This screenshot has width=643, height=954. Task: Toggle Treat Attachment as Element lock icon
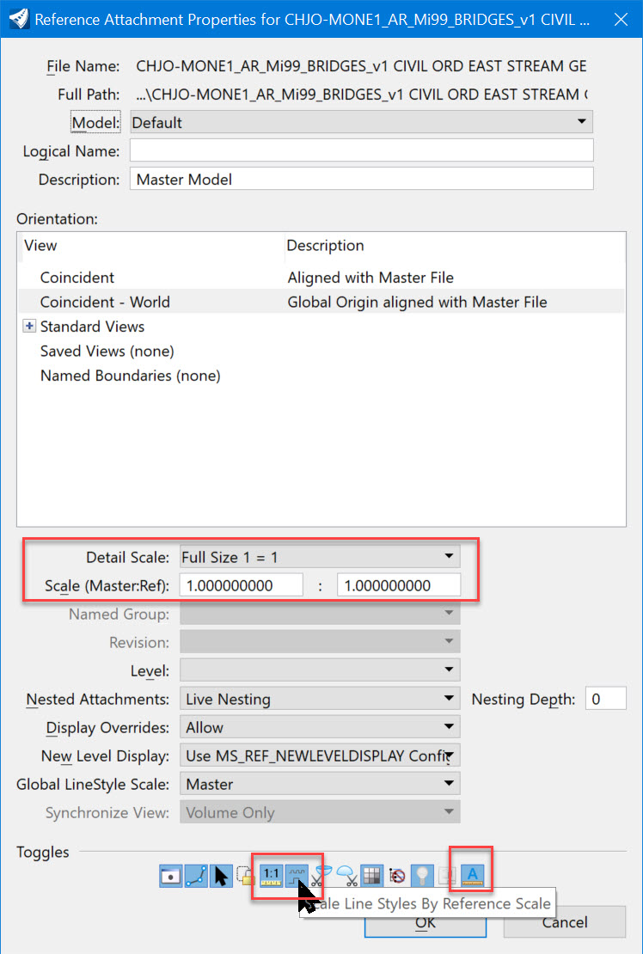[x=245, y=876]
